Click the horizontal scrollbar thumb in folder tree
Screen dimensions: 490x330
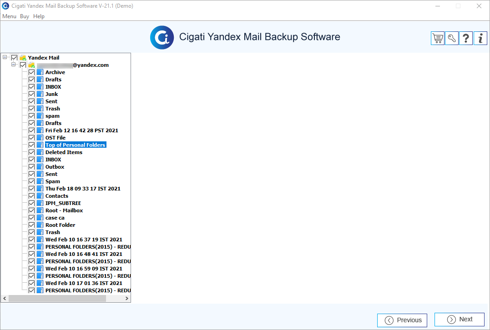pyautogui.click(x=57, y=299)
